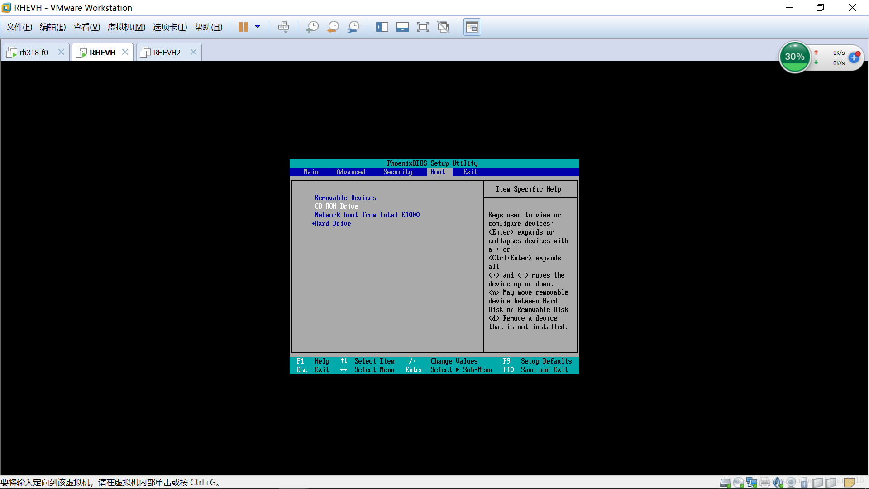Click the webcam device status icon
The width and height of the screenshot is (869, 489).
tap(791, 483)
